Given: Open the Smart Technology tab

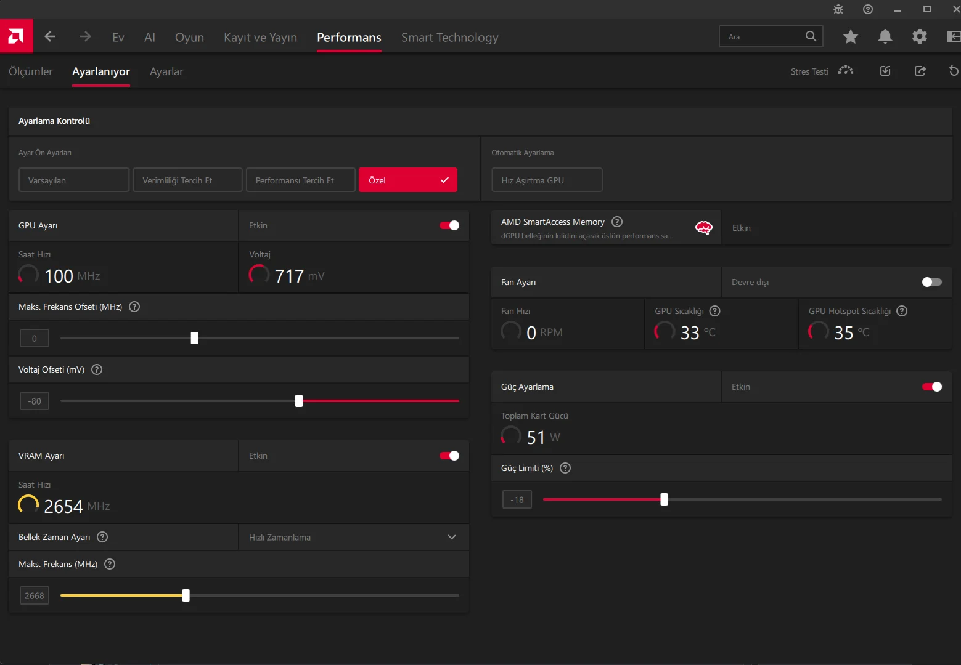Looking at the screenshot, I should 449,38.
